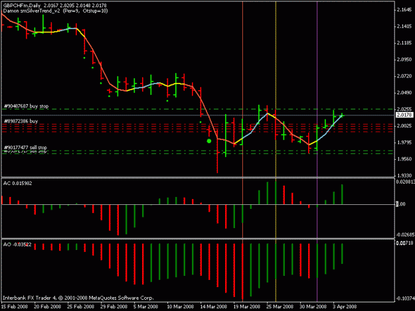Click the AC 0.015982 indicator label

(x=18, y=183)
